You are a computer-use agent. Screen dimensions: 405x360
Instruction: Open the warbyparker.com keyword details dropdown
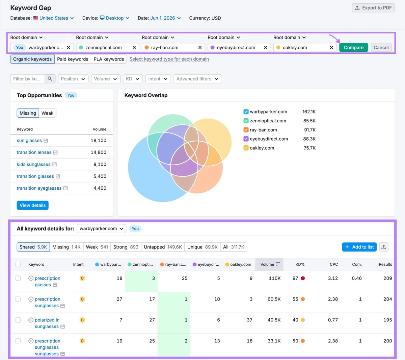point(102,229)
